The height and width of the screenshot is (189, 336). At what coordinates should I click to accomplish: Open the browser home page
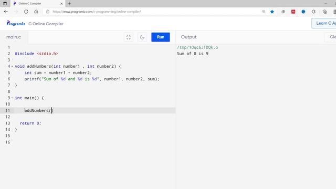pyautogui.click(x=36, y=12)
